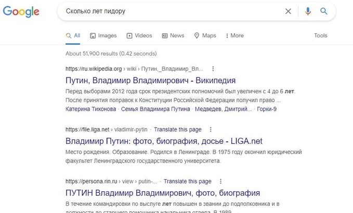353x213 pixels.
Task: Open the Maps tab
Action: pyautogui.click(x=205, y=35)
